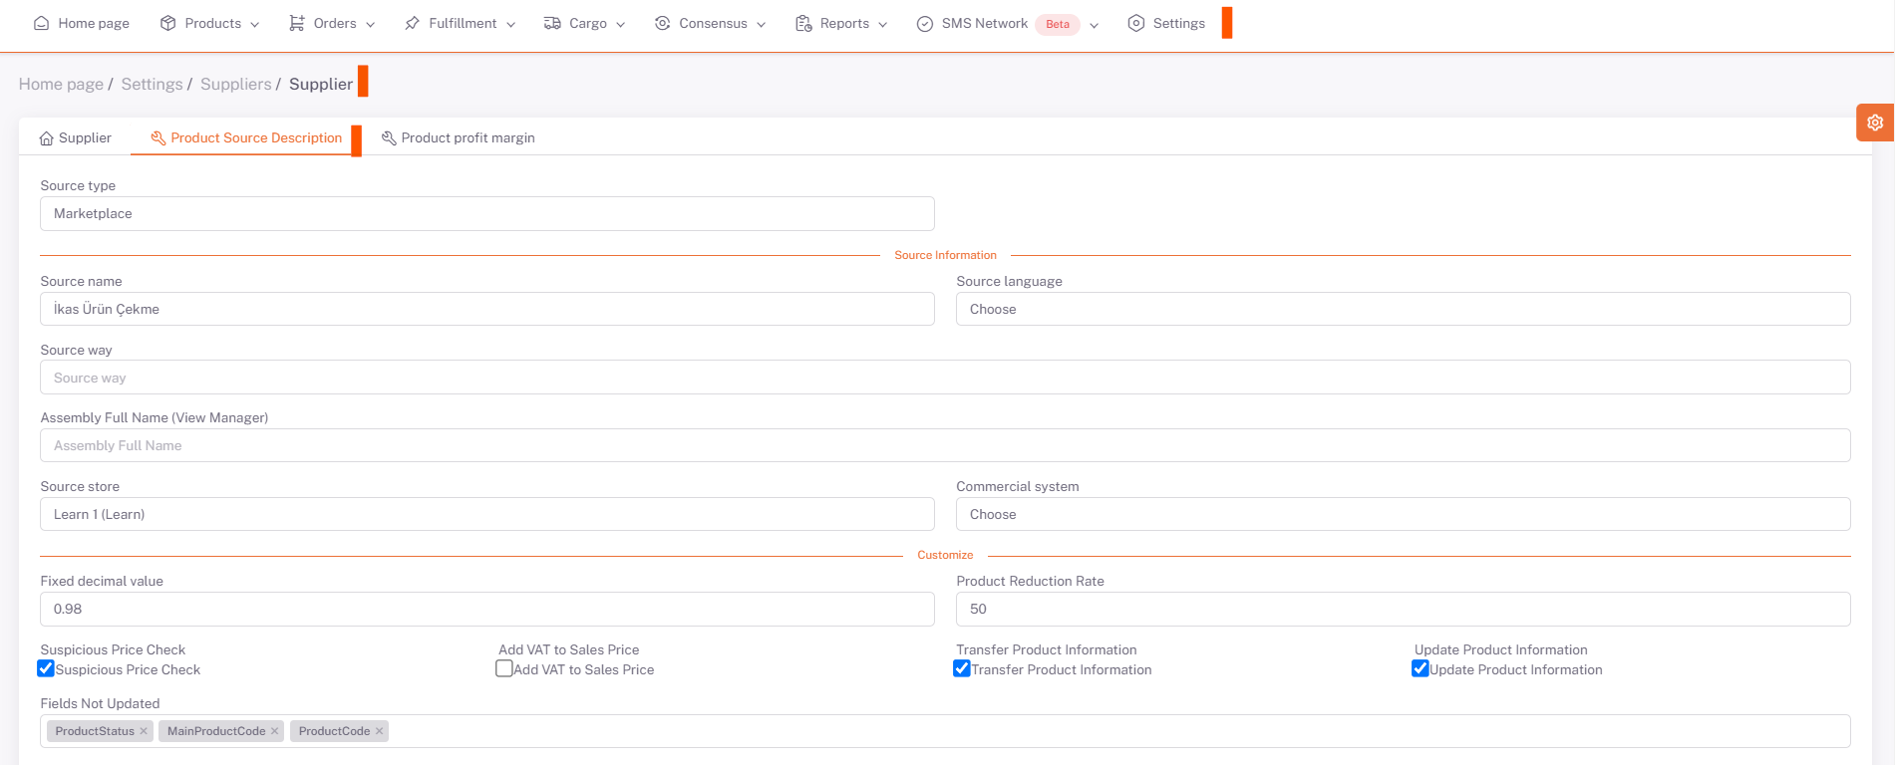The width and height of the screenshot is (1895, 765).
Task: Click the Orders cart icon
Action: tap(297, 23)
